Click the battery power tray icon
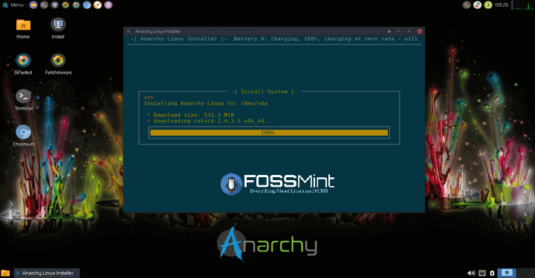 pos(492,273)
